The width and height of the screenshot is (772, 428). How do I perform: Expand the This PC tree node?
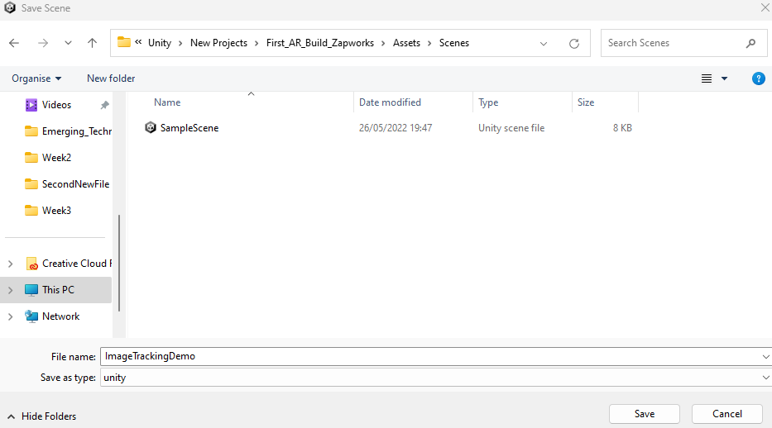[10, 290]
